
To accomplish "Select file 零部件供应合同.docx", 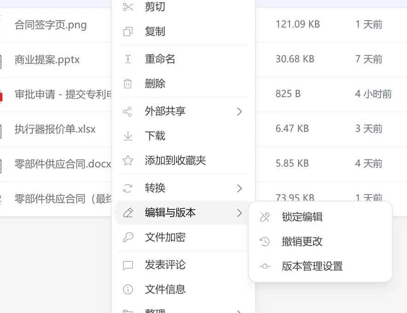I will pos(63,164).
